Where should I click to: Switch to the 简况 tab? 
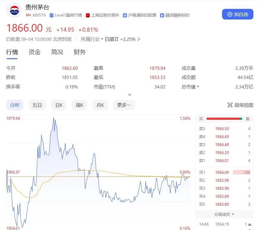click(57, 52)
